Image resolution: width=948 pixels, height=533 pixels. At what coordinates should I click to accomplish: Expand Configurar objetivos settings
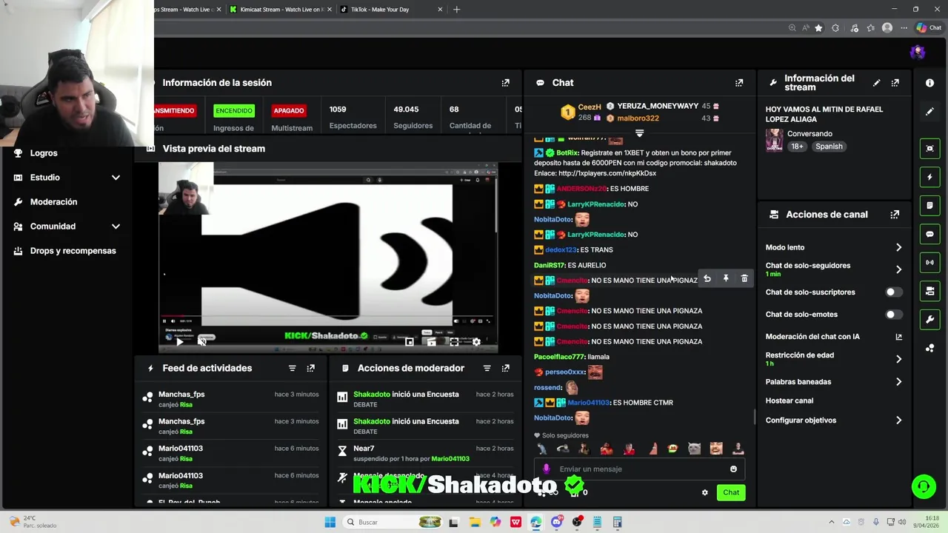pyautogui.click(x=899, y=420)
